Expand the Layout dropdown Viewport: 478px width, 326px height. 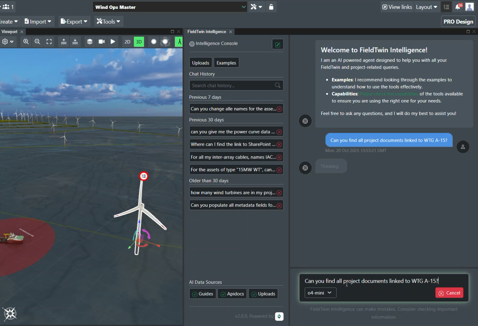(426, 7)
